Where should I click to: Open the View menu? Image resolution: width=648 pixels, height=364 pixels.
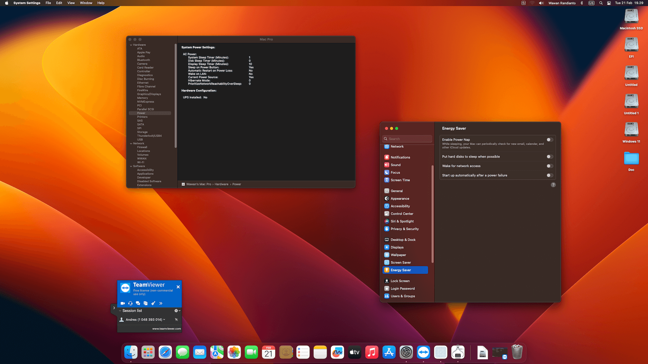pyautogui.click(x=71, y=3)
